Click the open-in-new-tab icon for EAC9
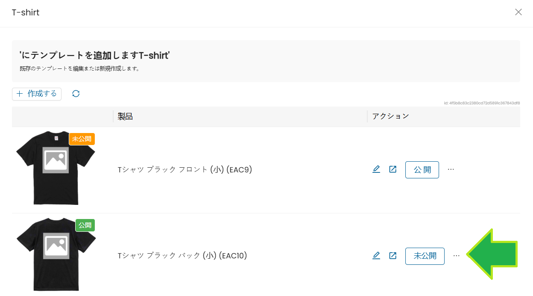This screenshot has width=533, height=296. point(393,169)
